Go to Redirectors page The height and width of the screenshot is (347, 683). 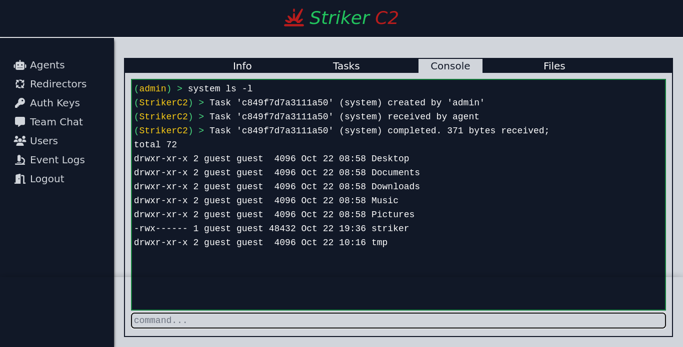(58, 84)
